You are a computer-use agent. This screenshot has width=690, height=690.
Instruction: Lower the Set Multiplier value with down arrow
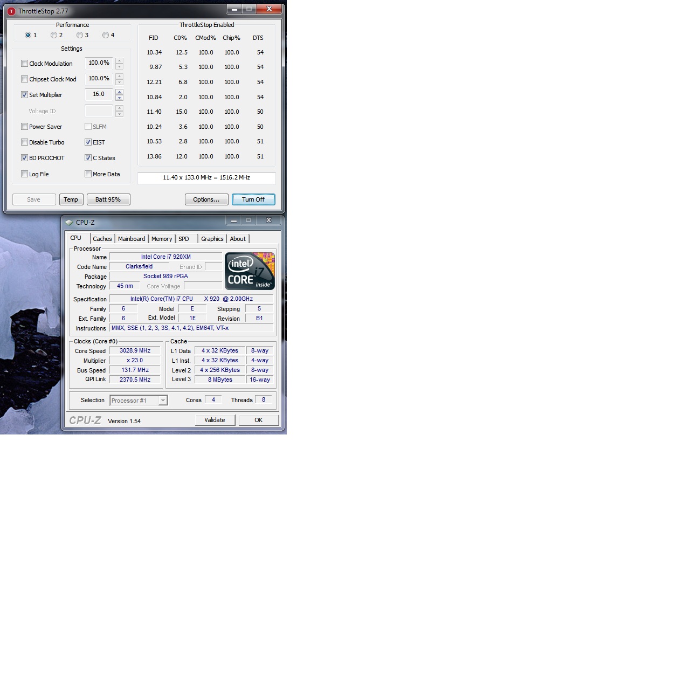coord(119,98)
